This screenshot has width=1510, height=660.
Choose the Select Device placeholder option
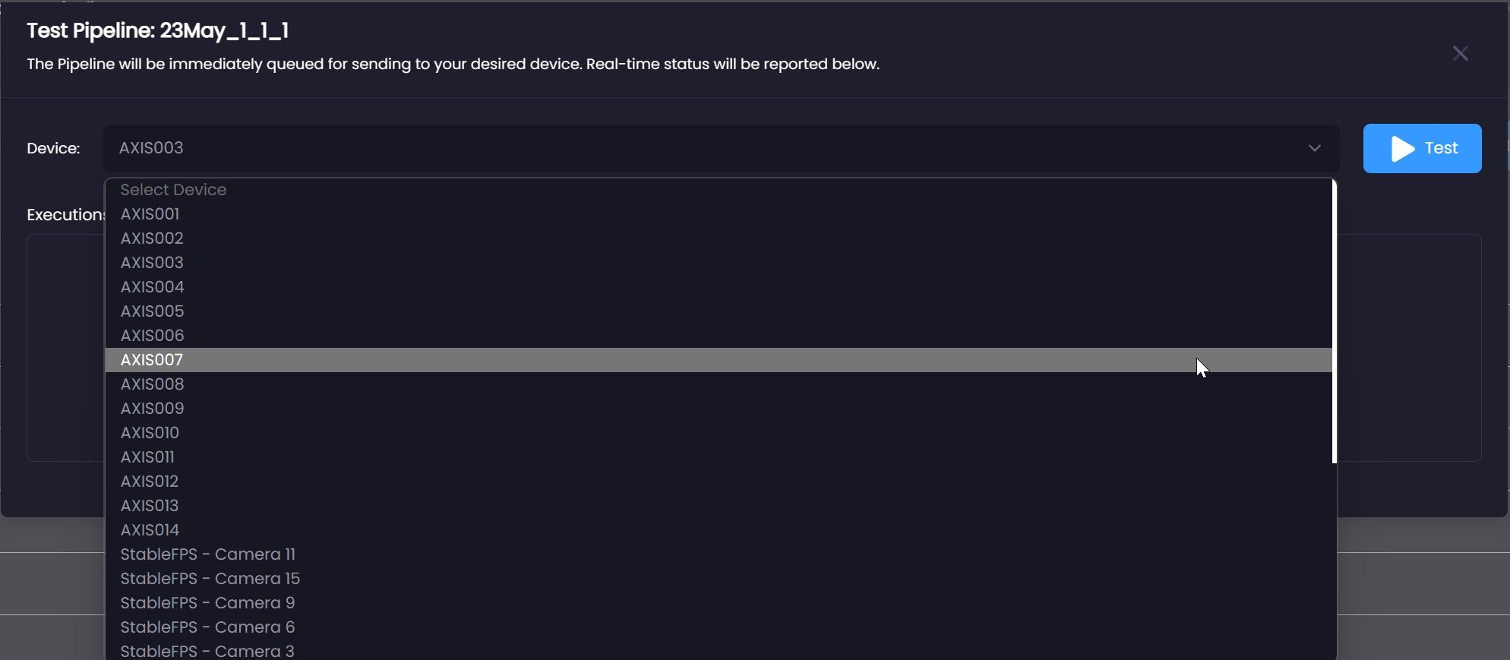click(719, 190)
